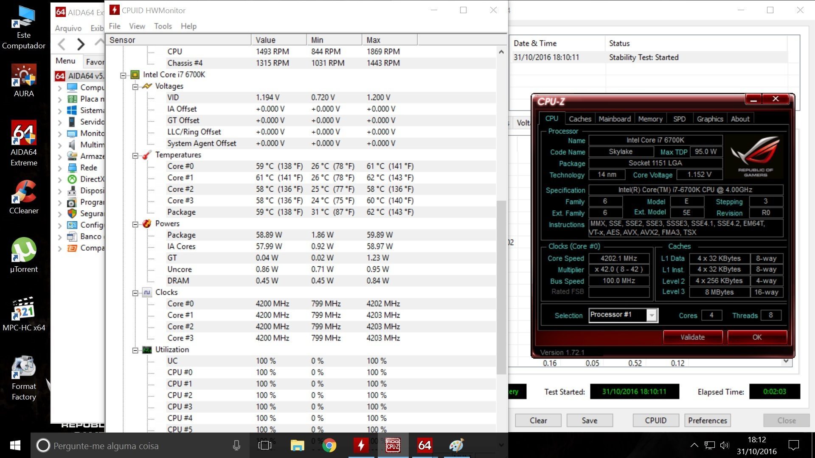Open CCleaner desktop shortcut
The width and height of the screenshot is (815, 458).
[x=24, y=197]
